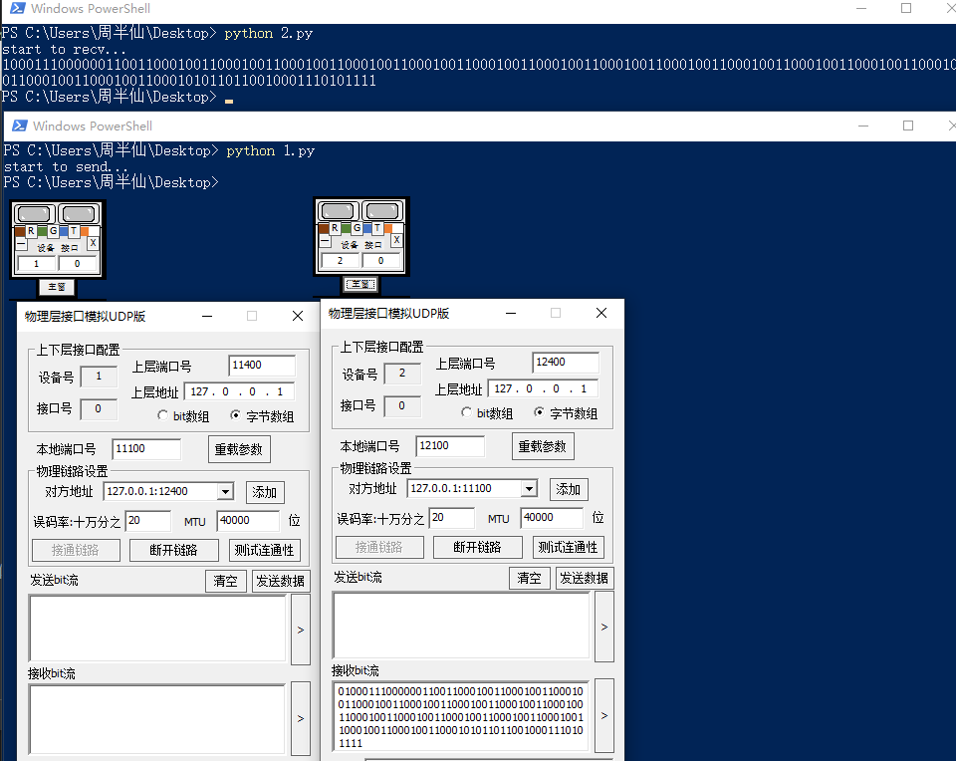The width and height of the screenshot is (956, 761).
Task: Select 字节数组 radio in device 2 window
Action: [539, 412]
